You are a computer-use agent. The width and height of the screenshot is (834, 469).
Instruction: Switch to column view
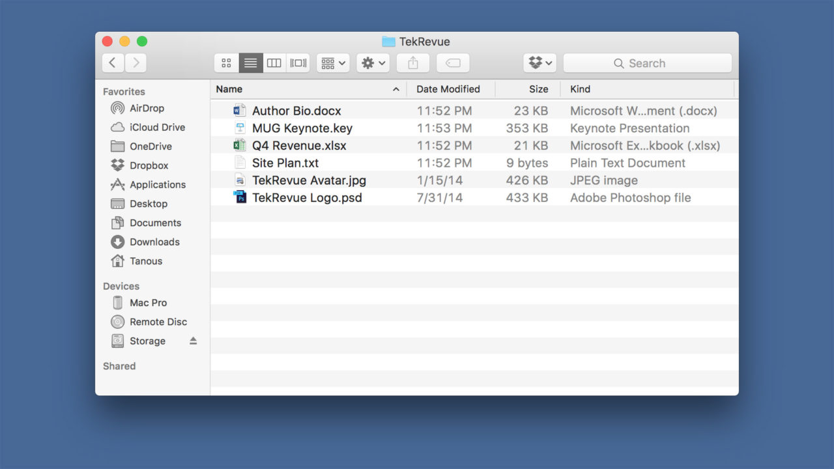pyautogui.click(x=274, y=63)
